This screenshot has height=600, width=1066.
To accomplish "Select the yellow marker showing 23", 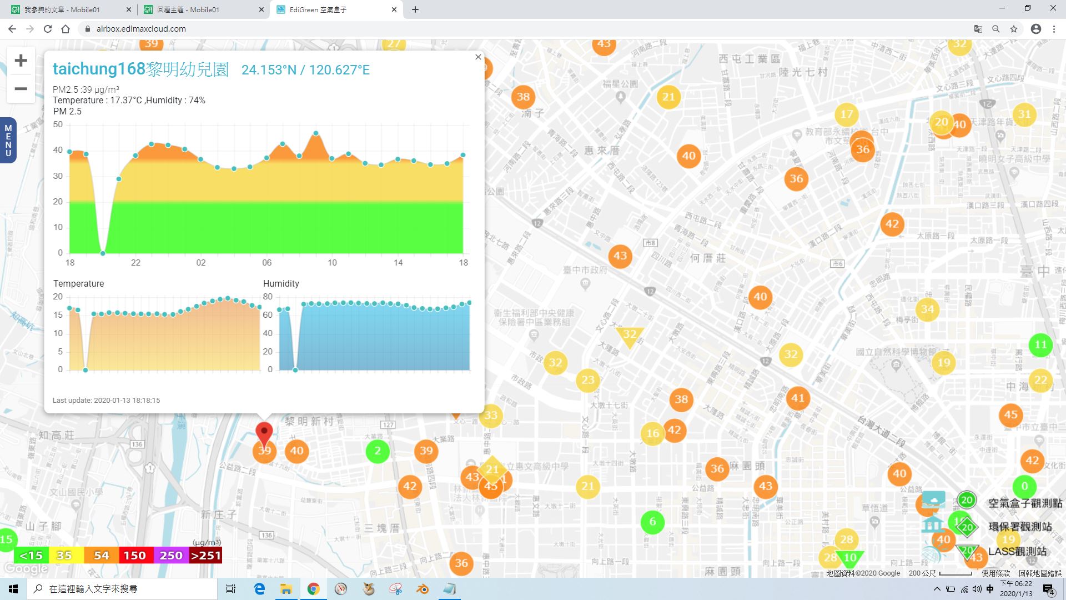I will click(x=588, y=380).
